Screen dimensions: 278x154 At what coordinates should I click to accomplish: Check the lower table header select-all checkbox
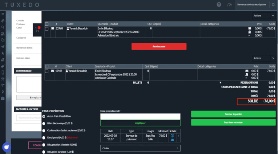click(46, 66)
